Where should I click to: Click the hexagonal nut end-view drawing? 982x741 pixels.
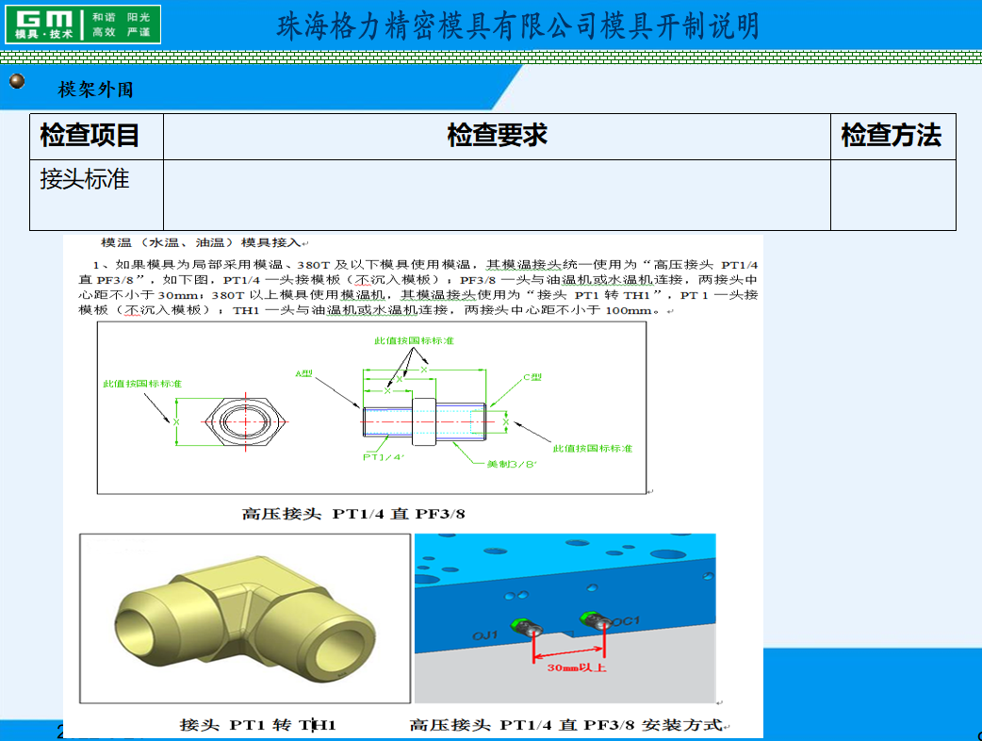[245, 422]
